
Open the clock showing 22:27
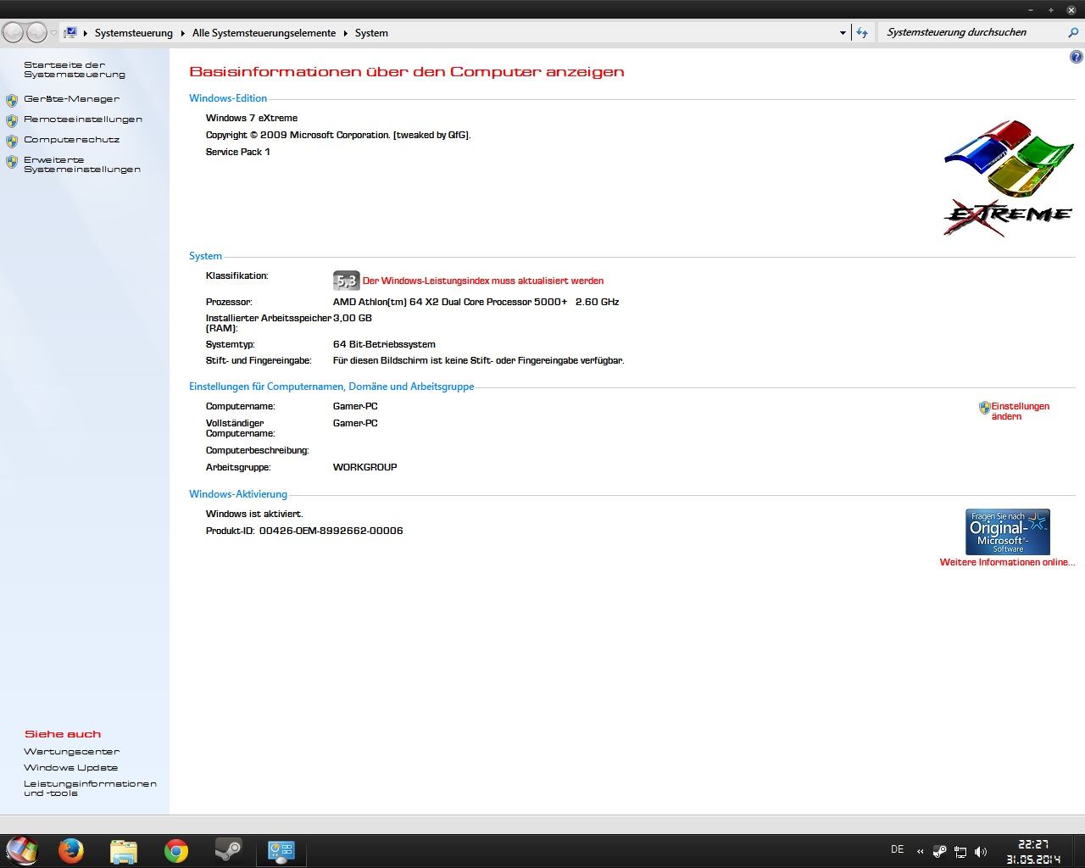[1033, 852]
